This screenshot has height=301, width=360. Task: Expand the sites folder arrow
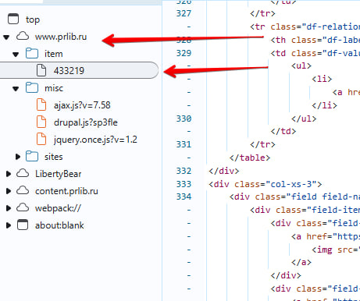pos(18,157)
